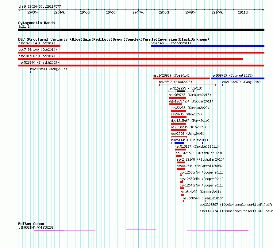Click the nsv1020624 (Coe2014) variant label

coord(37,43)
